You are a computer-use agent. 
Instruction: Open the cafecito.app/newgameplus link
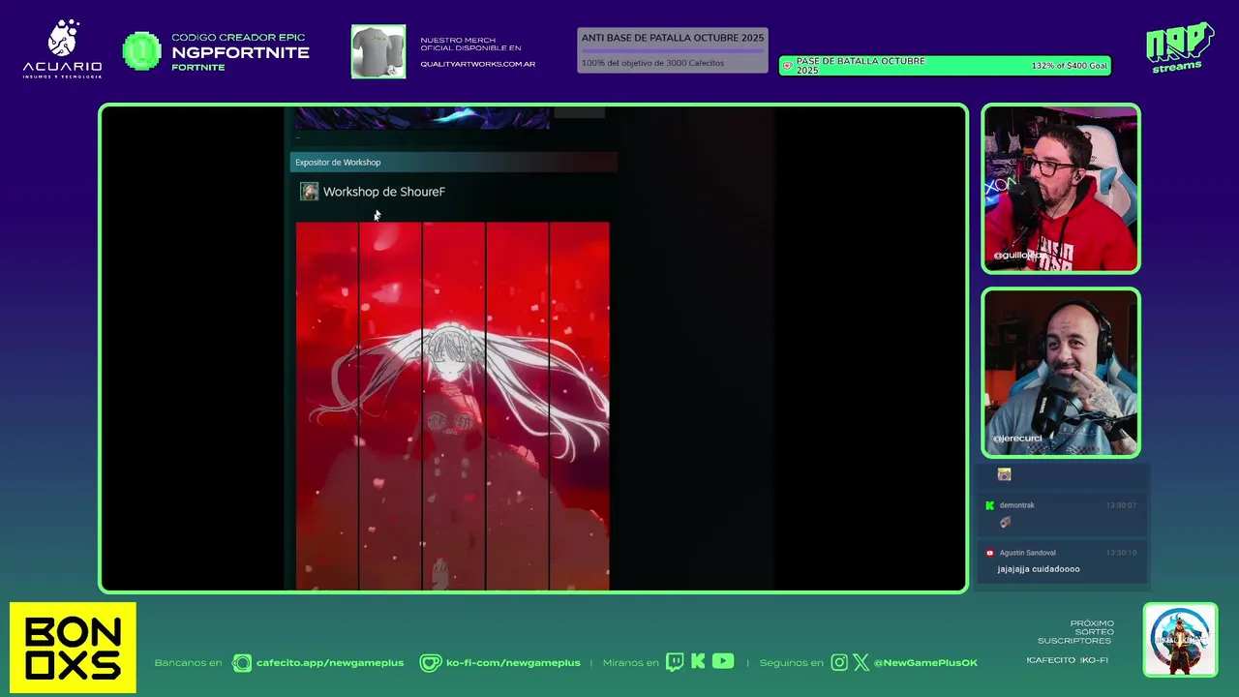[x=330, y=663]
